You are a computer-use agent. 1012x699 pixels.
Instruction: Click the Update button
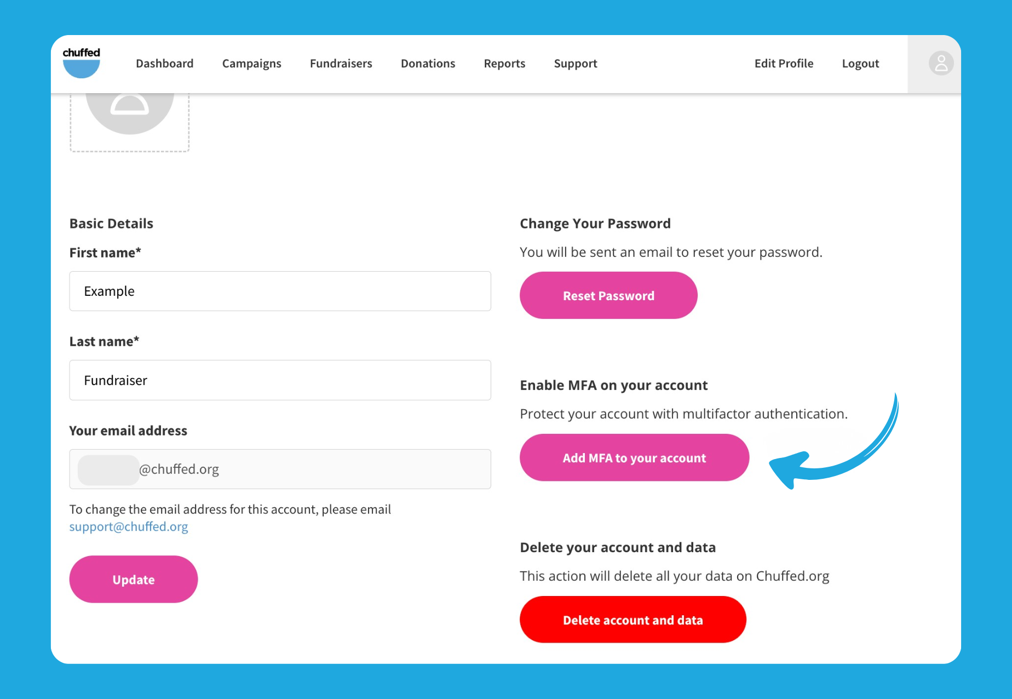click(x=134, y=580)
